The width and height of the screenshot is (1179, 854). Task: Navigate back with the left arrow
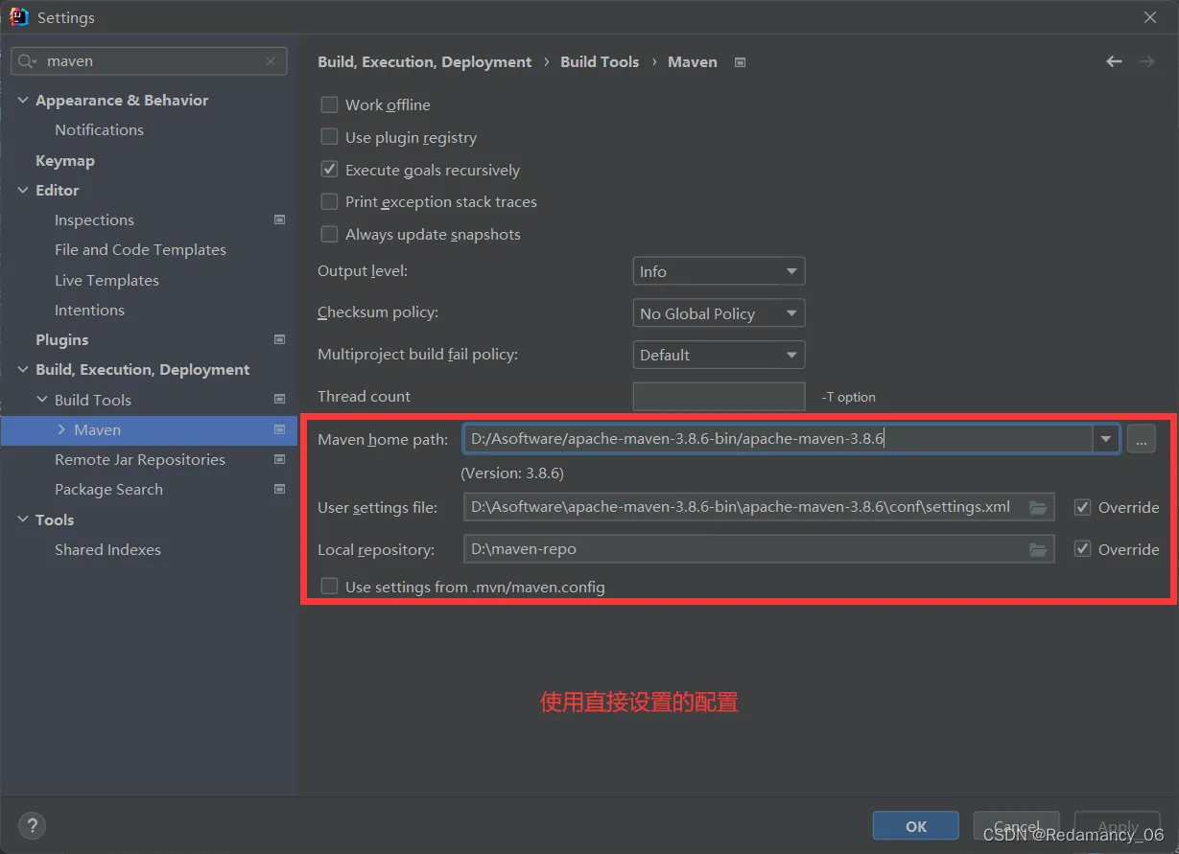coord(1114,61)
